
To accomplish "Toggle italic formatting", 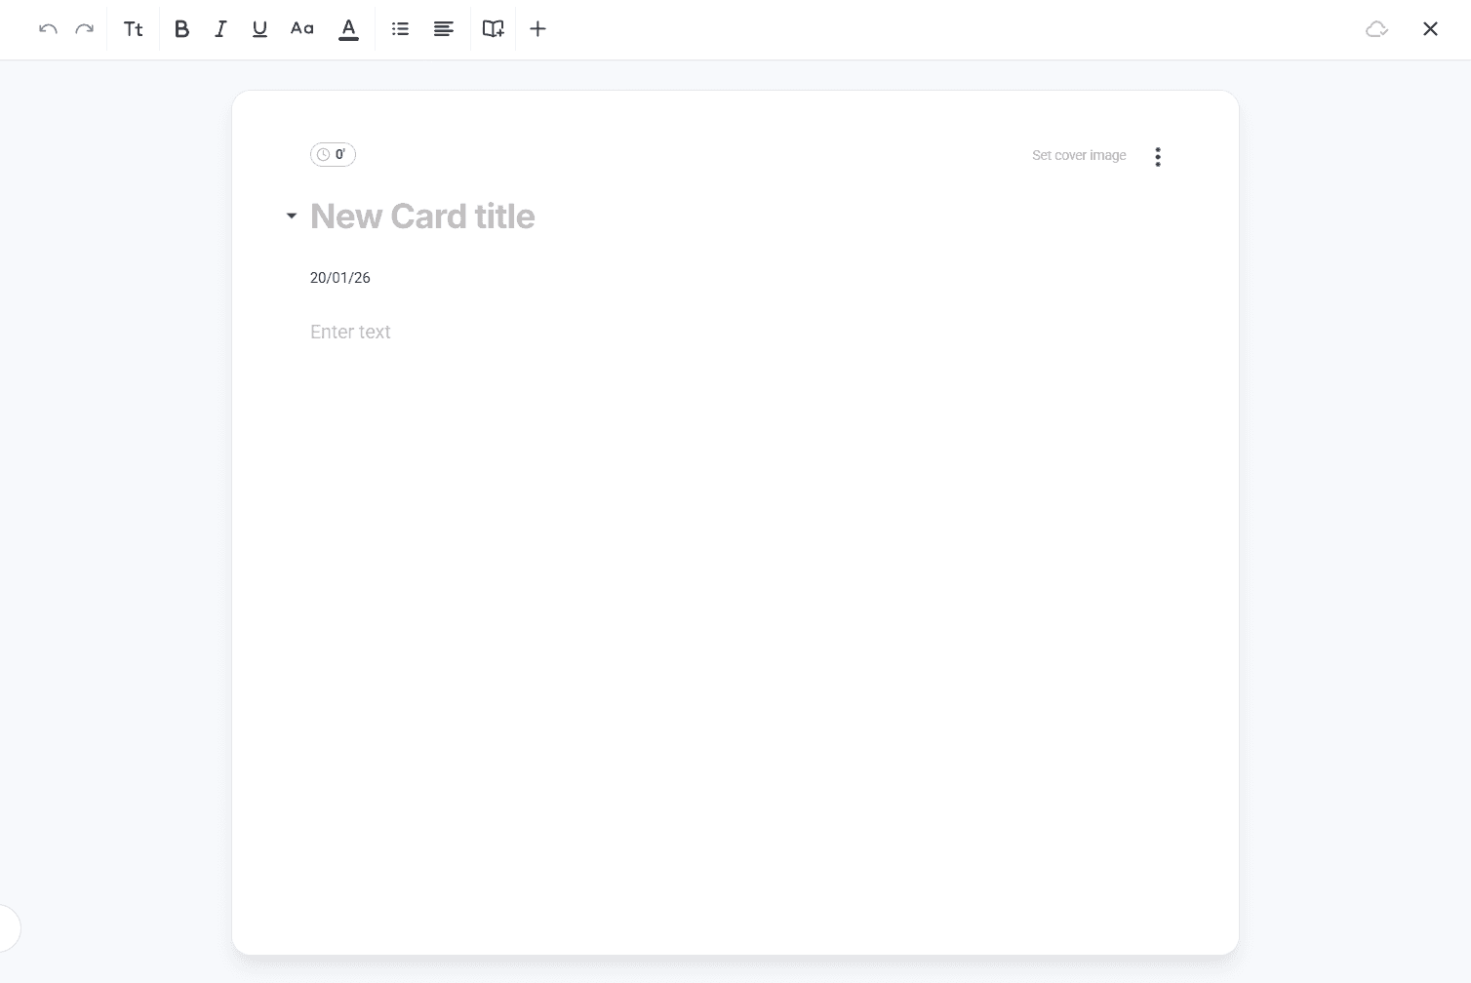I will tap(220, 29).
